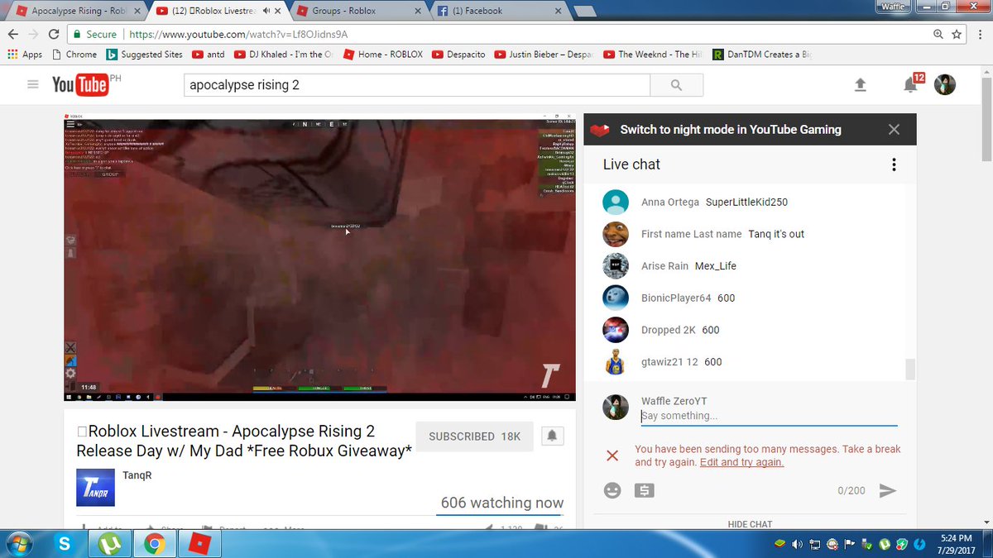Click the volume speaker tray icon
993x558 pixels.
(797, 544)
